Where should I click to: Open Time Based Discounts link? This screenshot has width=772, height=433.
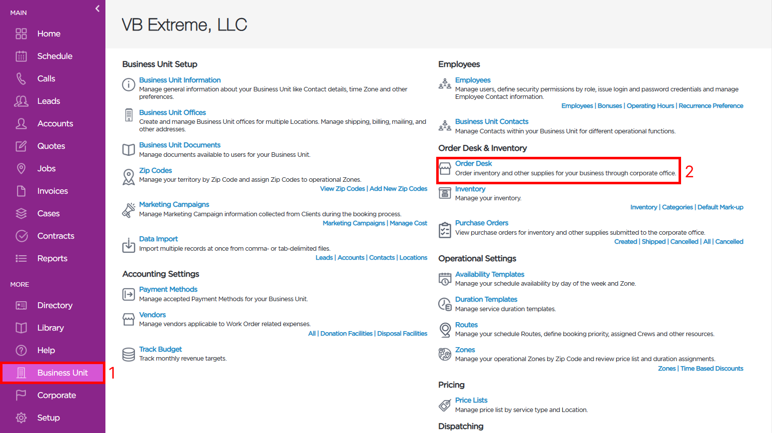pyautogui.click(x=712, y=369)
